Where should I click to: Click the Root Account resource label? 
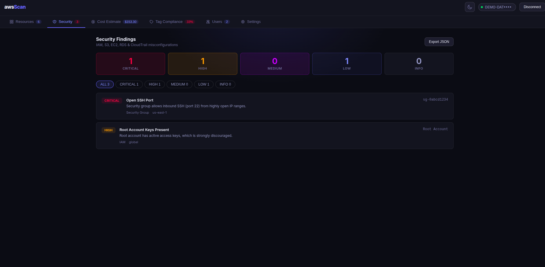point(435,129)
